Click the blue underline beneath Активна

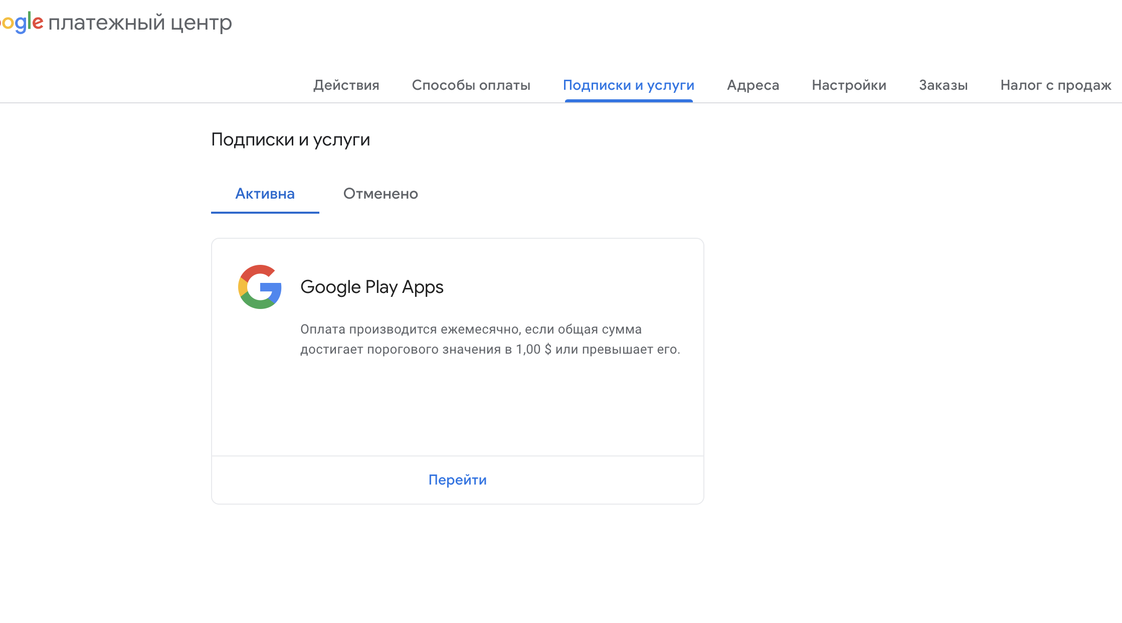click(x=265, y=212)
